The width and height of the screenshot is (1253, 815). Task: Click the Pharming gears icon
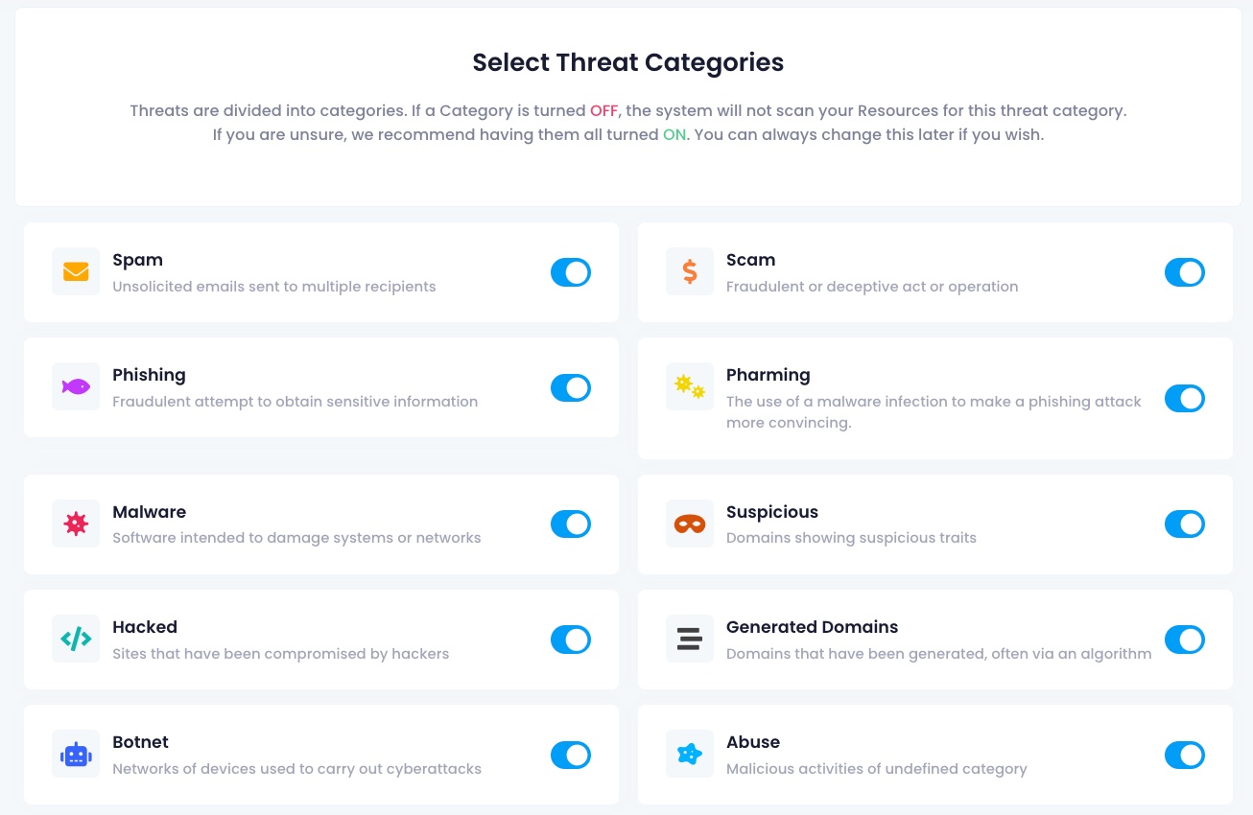[x=690, y=387]
